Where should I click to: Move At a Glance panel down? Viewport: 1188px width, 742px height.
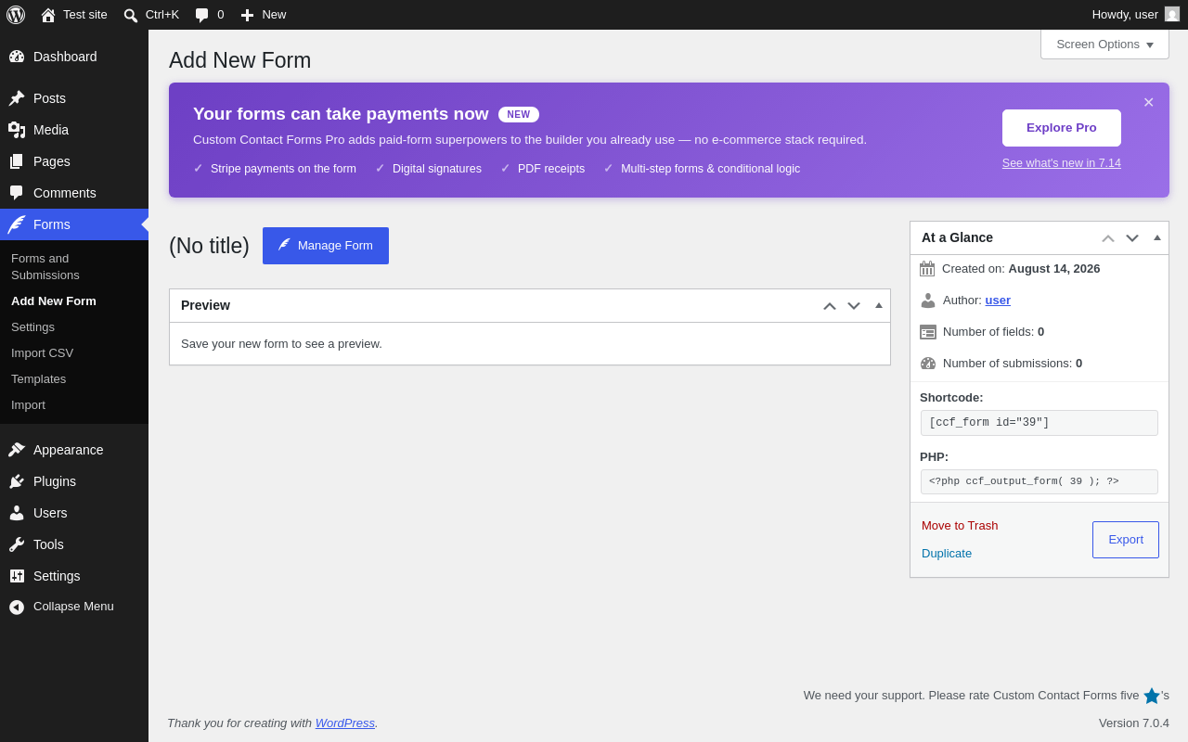(1132, 237)
